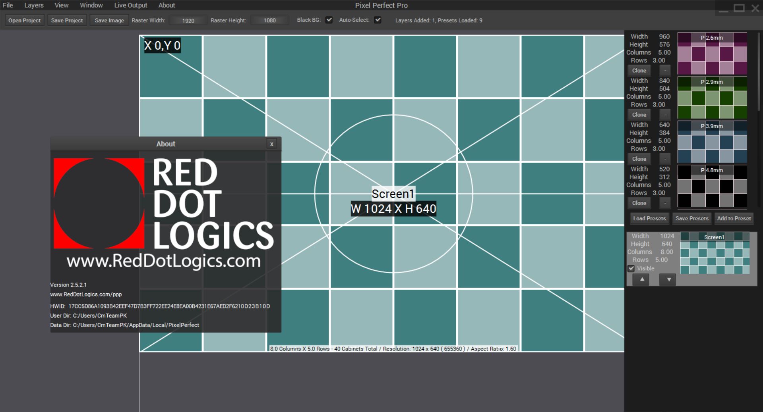Click the Load Presets button
The width and height of the screenshot is (763, 412).
tap(649, 218)
